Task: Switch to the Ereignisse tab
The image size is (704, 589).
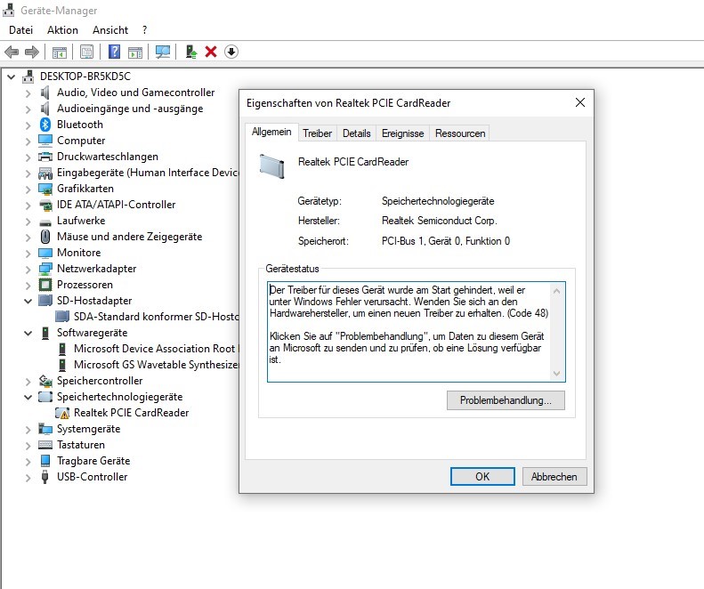Action: coord(403,133)
